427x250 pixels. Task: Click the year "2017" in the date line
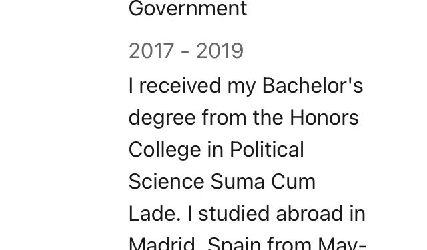tap(151, 51)
